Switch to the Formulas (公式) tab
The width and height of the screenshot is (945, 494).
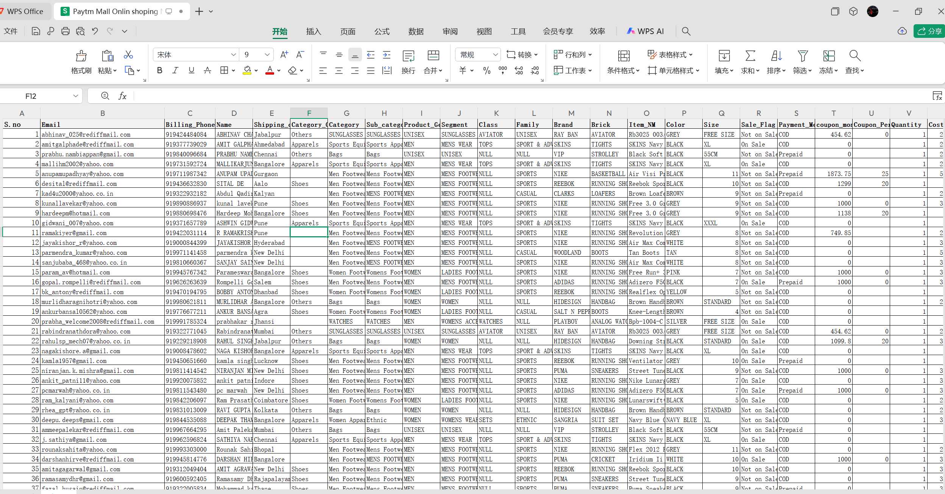[x=382, y=31]
